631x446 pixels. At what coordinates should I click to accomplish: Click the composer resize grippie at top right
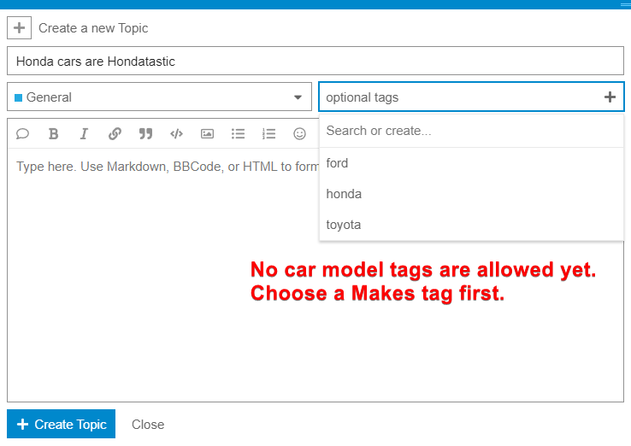625,4
